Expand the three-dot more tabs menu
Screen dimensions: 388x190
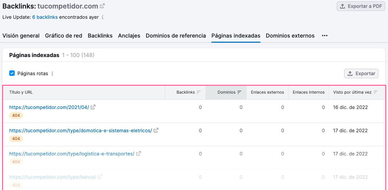(x=325, y=36)
